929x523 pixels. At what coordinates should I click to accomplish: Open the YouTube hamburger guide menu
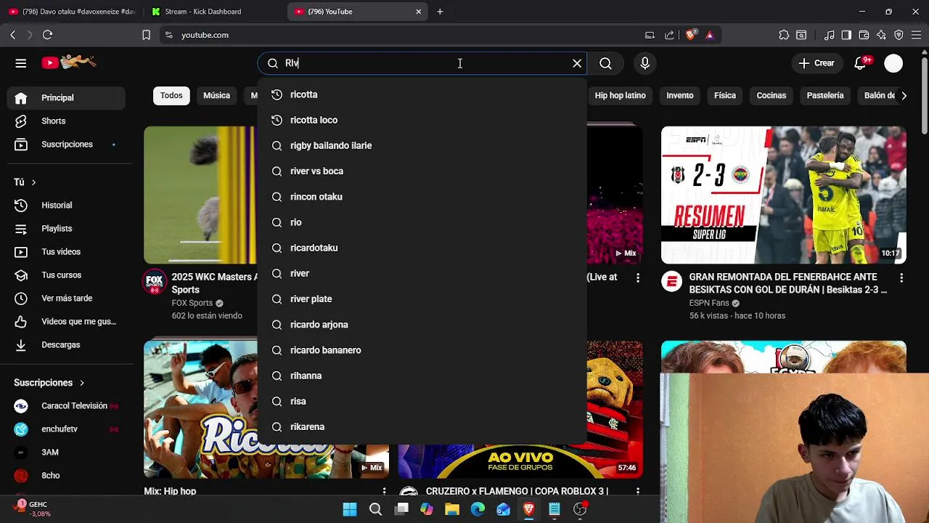point(20,63)
